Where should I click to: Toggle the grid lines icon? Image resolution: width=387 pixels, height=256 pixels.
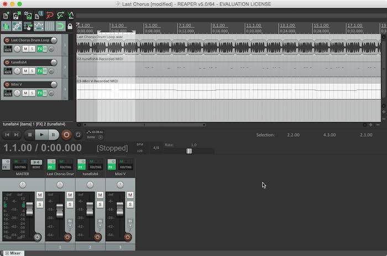49,26
